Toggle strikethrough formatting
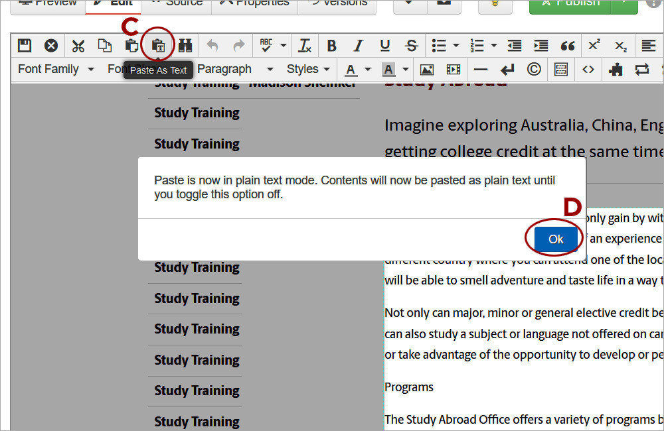664x431 pixels. coord(412,45)
